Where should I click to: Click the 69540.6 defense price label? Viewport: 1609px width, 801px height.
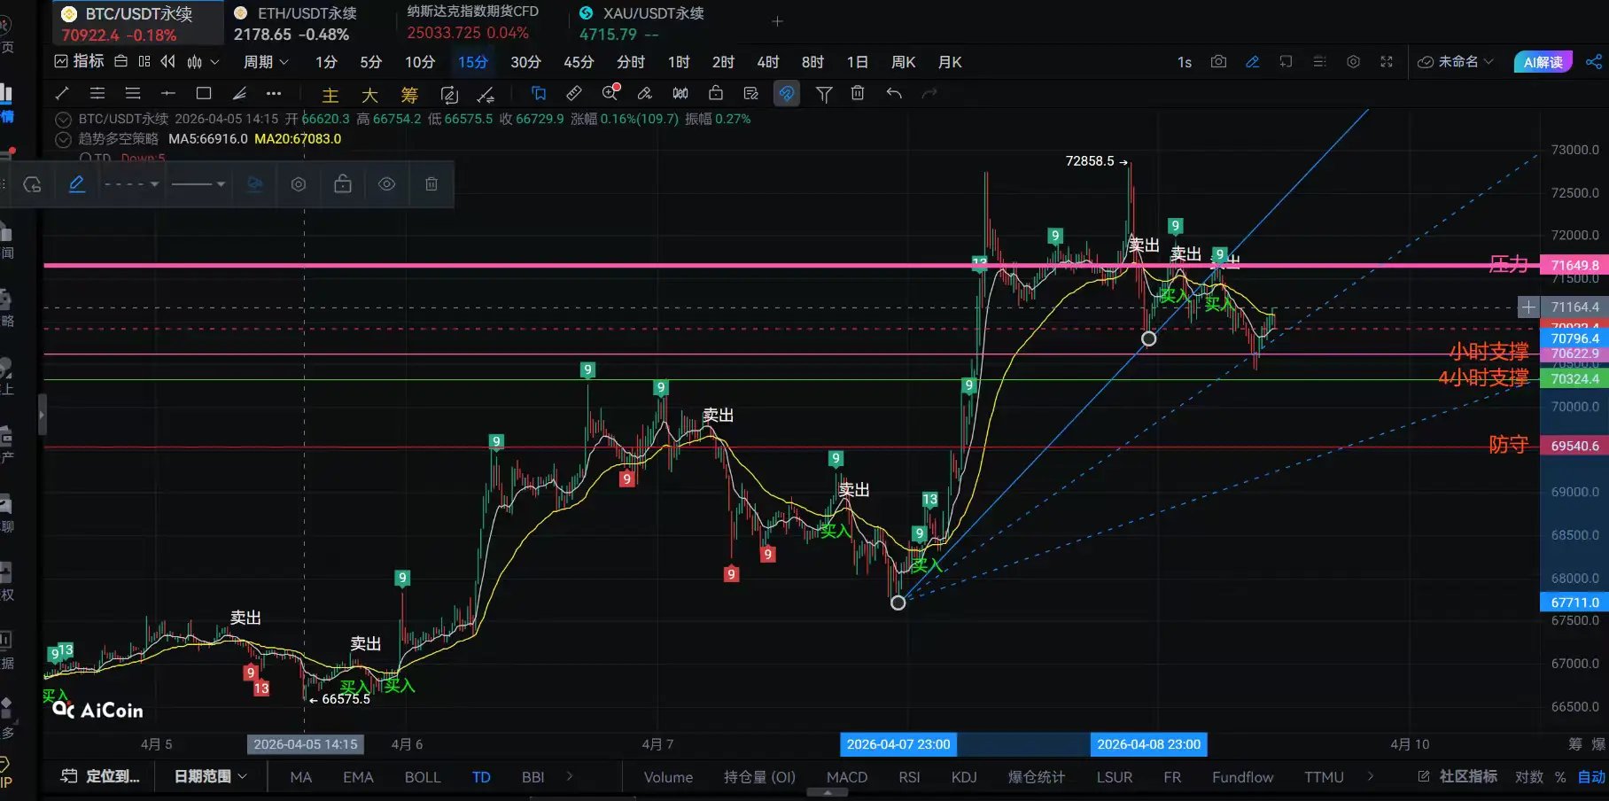coord(1574,446)
